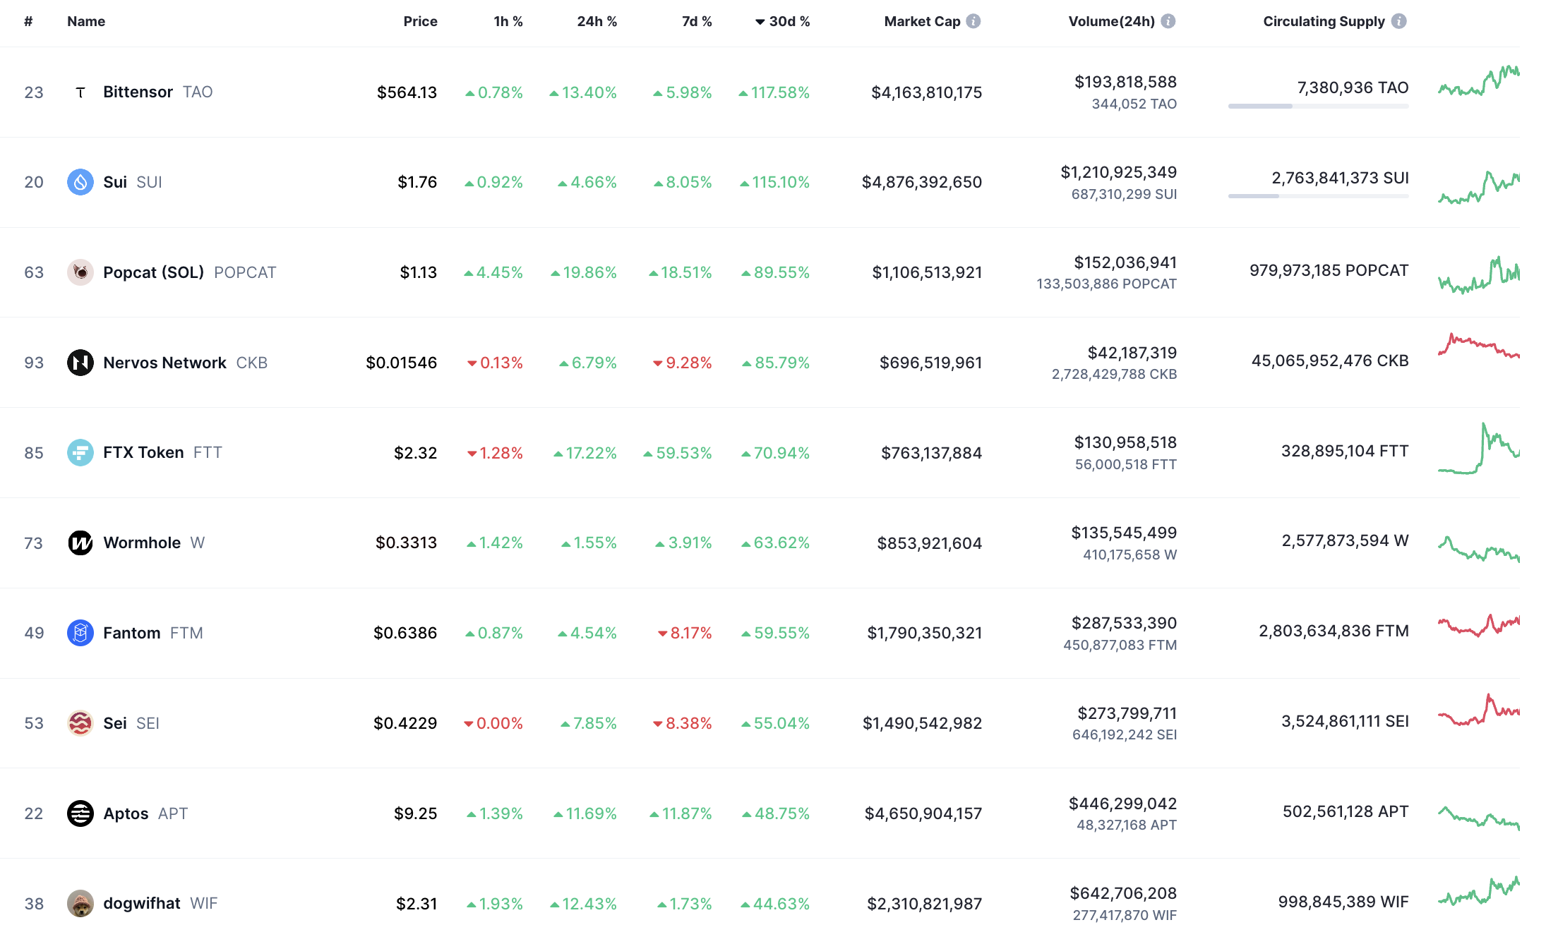Viewport: 1546px width, 944px height.
Task: Click the Market Cap info icon
Action: 973,21
